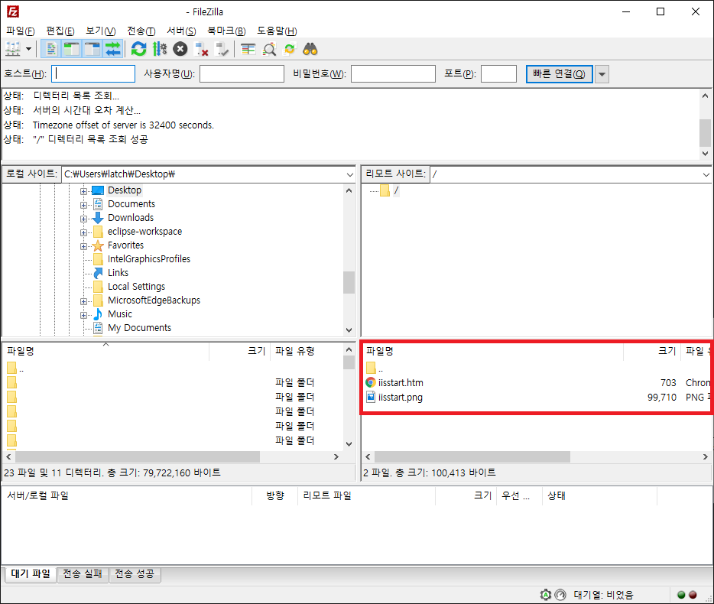Open the 보기(V) menu

101,31
